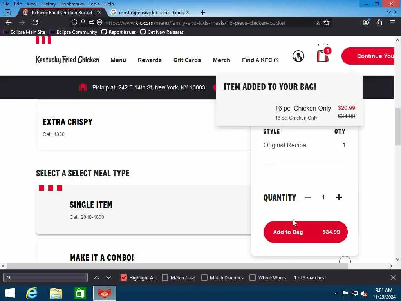Click the Continue Your order button
The image size is (401, 301).
coord(368,56)
